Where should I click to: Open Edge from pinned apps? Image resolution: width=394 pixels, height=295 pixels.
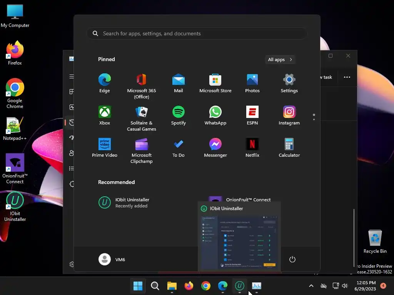pos(105,83)
